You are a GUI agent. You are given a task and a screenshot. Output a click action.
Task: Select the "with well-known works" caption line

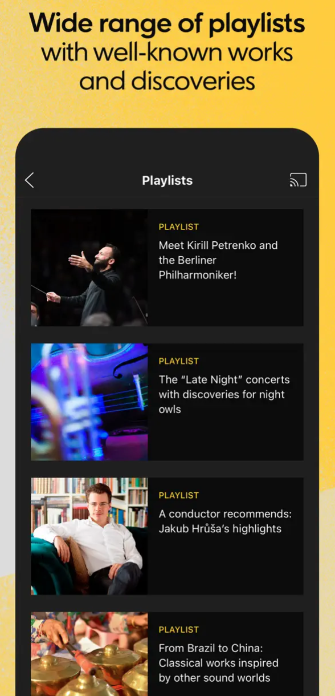click(x=167, y=53)
